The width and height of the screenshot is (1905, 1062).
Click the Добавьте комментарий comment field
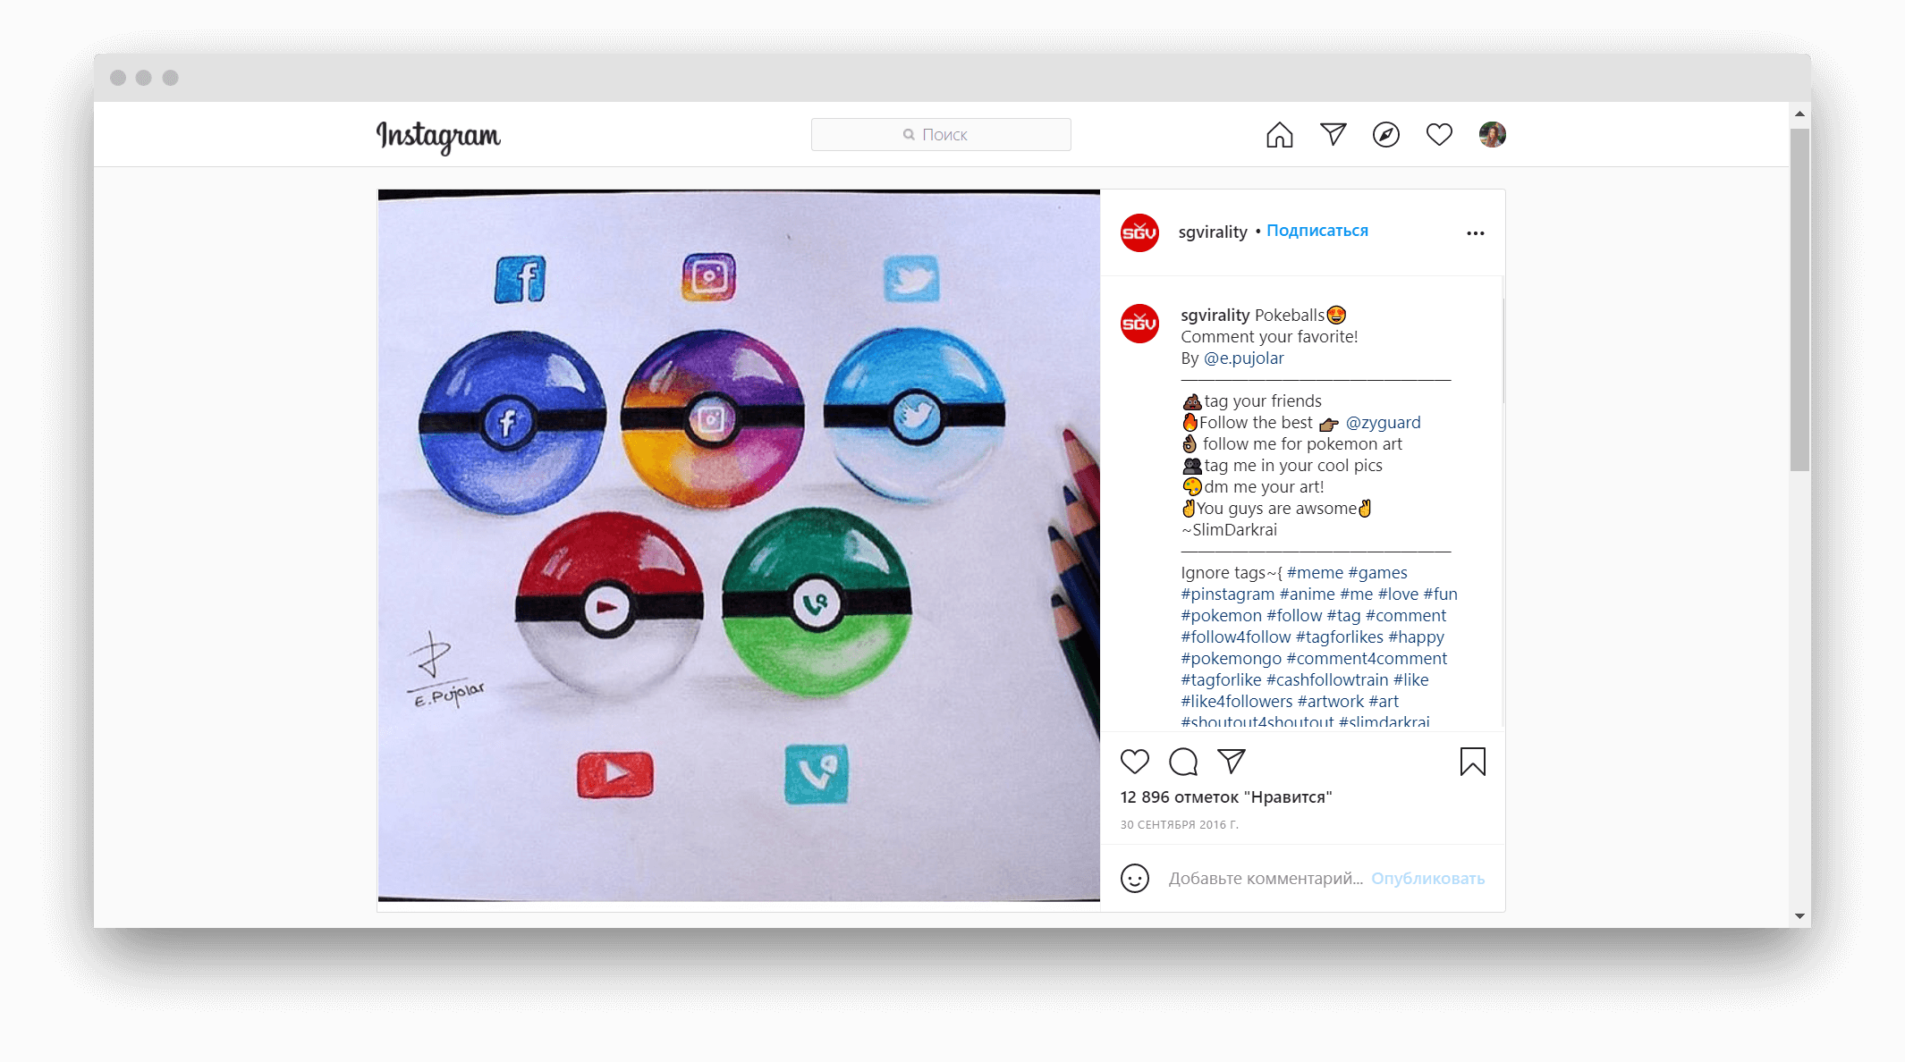(1265, 879)
